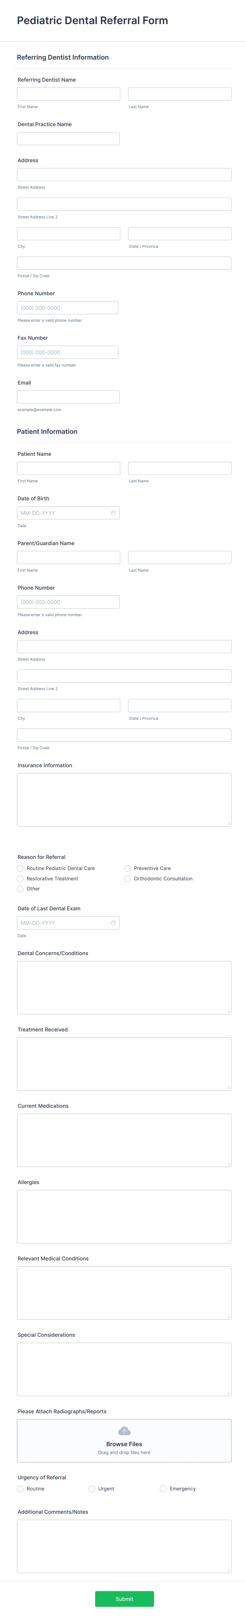Select "Orthodontic Consultation" as referral reason
The width and height of the screenshot is (246, 1620).
pos(127,879)
